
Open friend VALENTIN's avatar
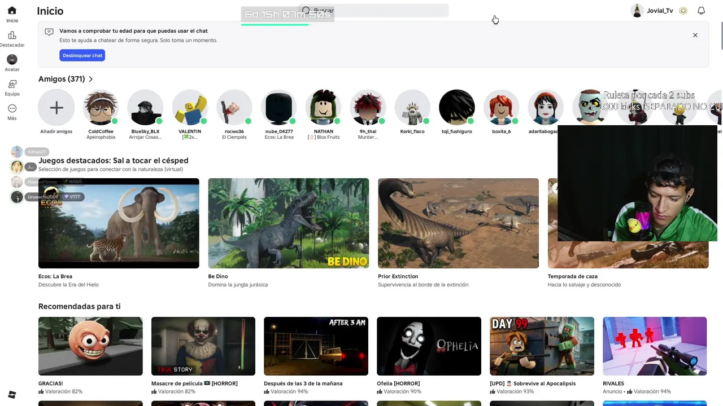(x=190, y=107)
